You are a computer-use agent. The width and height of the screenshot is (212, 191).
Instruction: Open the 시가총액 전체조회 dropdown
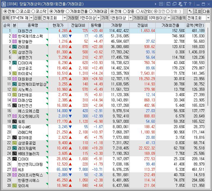208,18
